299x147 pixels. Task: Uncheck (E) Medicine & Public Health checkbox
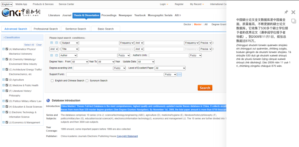pyautogui.click(x=7, y=85)
